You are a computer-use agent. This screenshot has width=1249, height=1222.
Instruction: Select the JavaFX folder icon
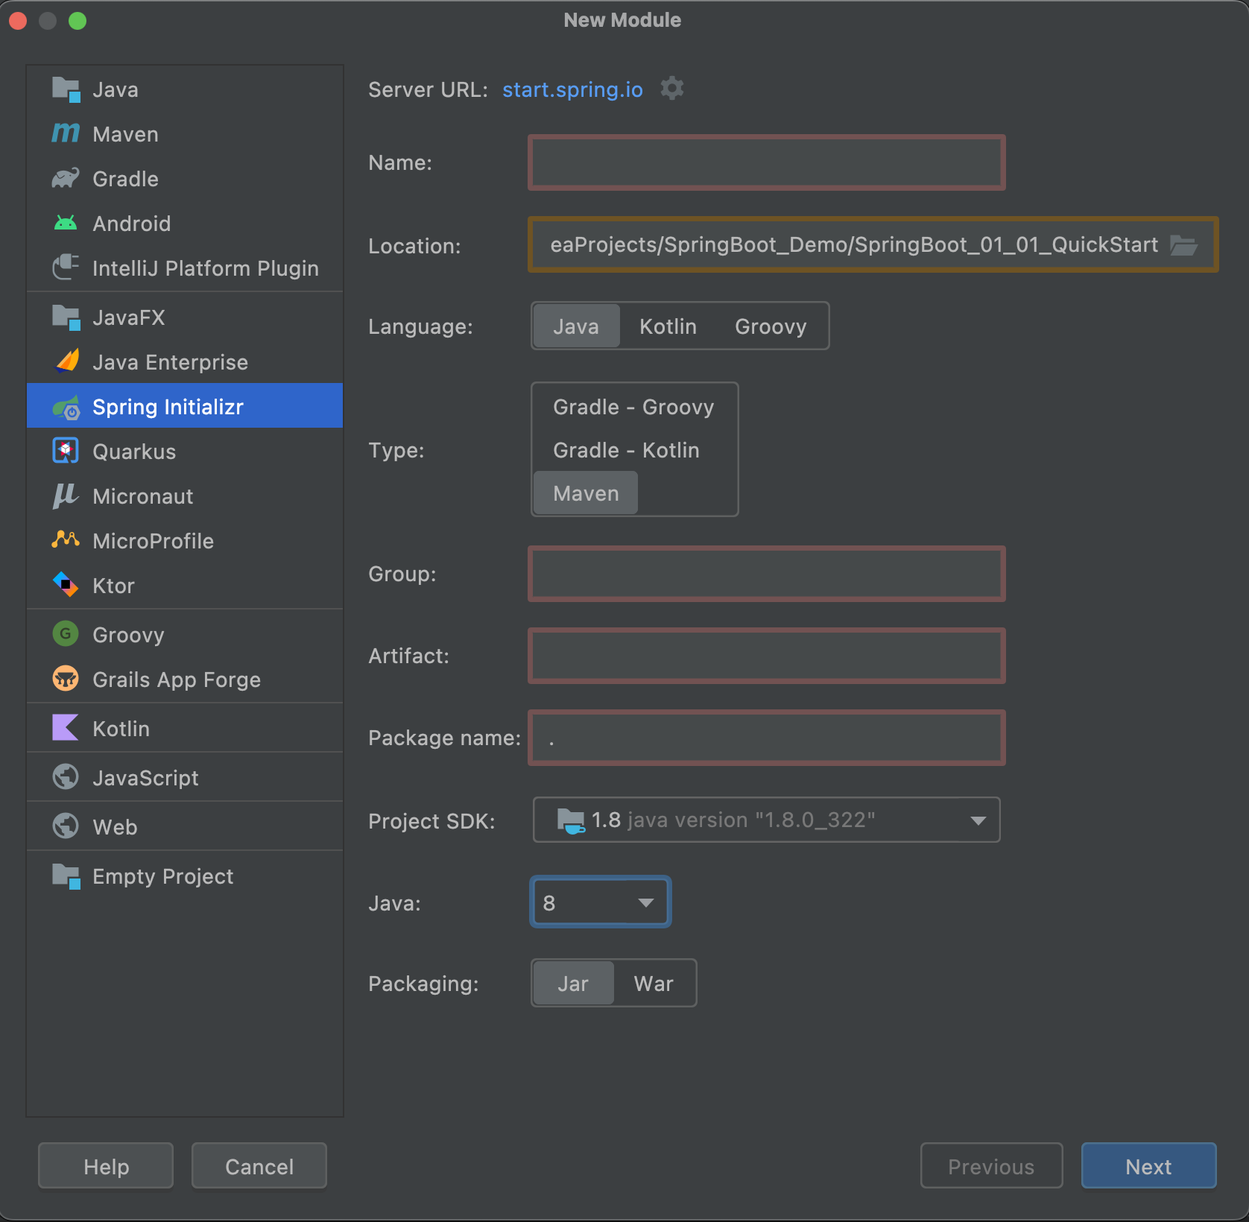(x=66, y=317)
